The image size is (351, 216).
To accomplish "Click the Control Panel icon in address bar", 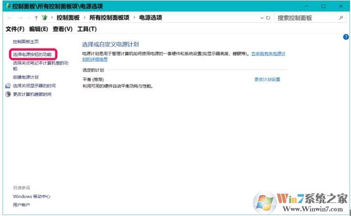I will coord(45,18).
